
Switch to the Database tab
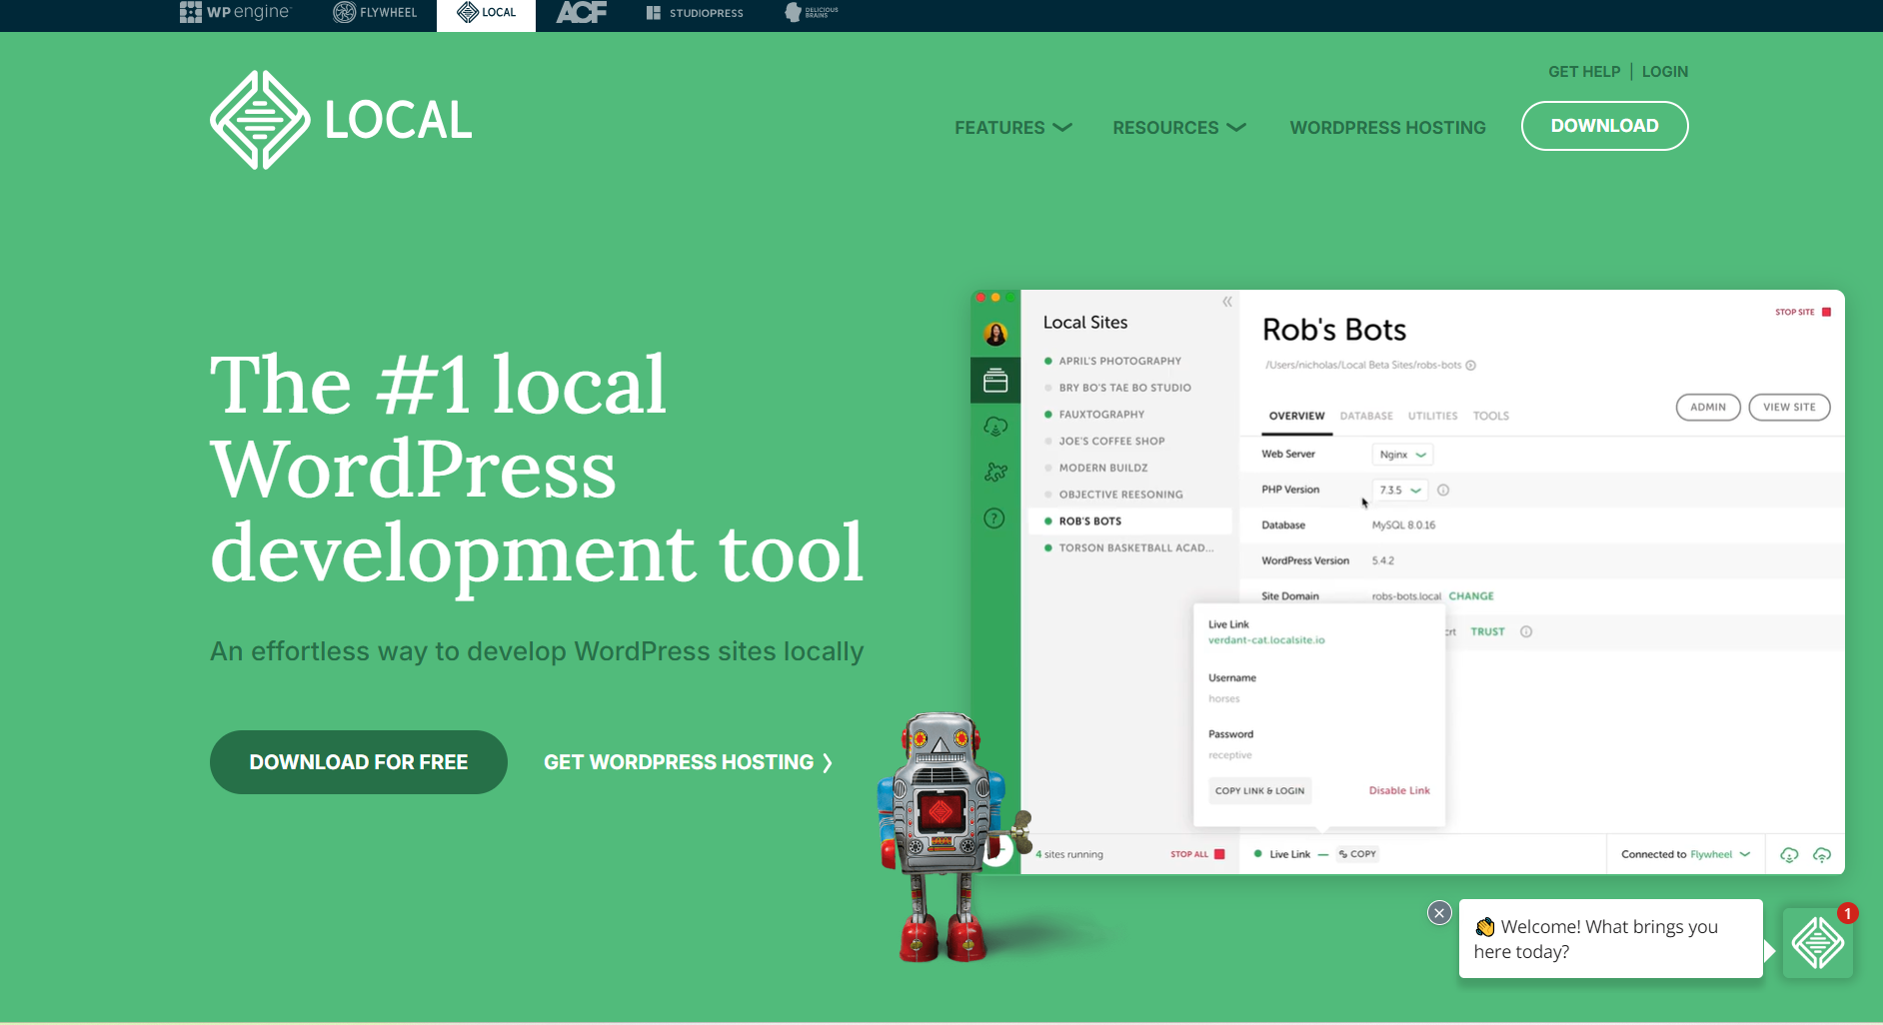[1366, 417]
